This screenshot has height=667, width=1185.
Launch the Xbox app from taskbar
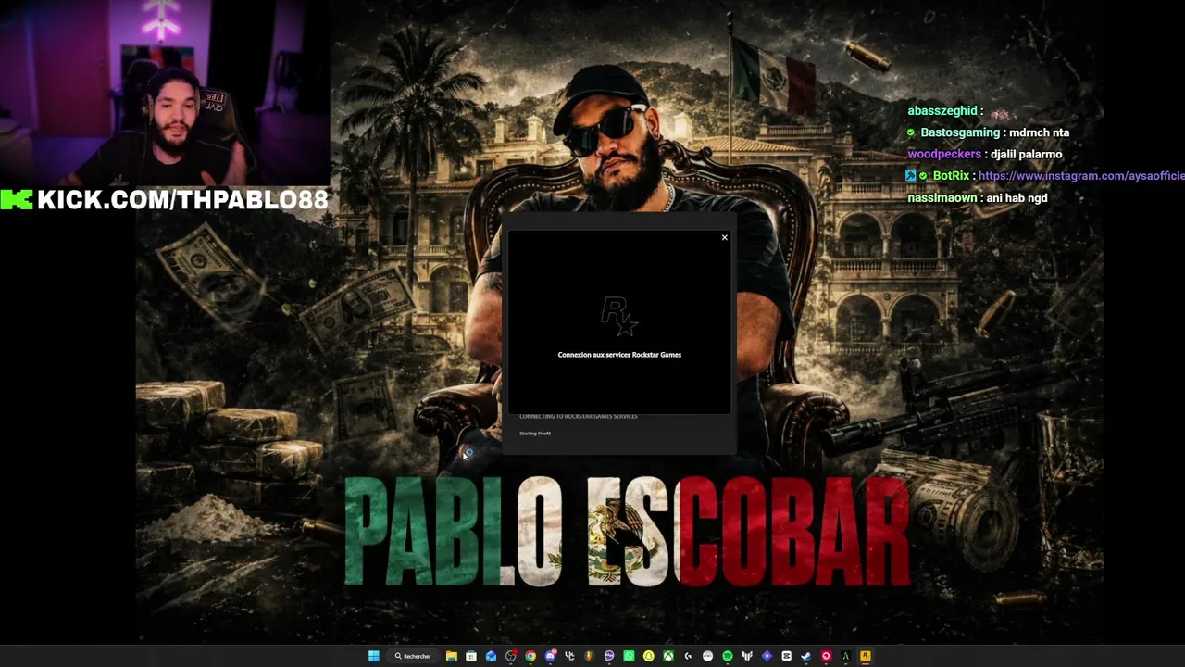point(668,656)
